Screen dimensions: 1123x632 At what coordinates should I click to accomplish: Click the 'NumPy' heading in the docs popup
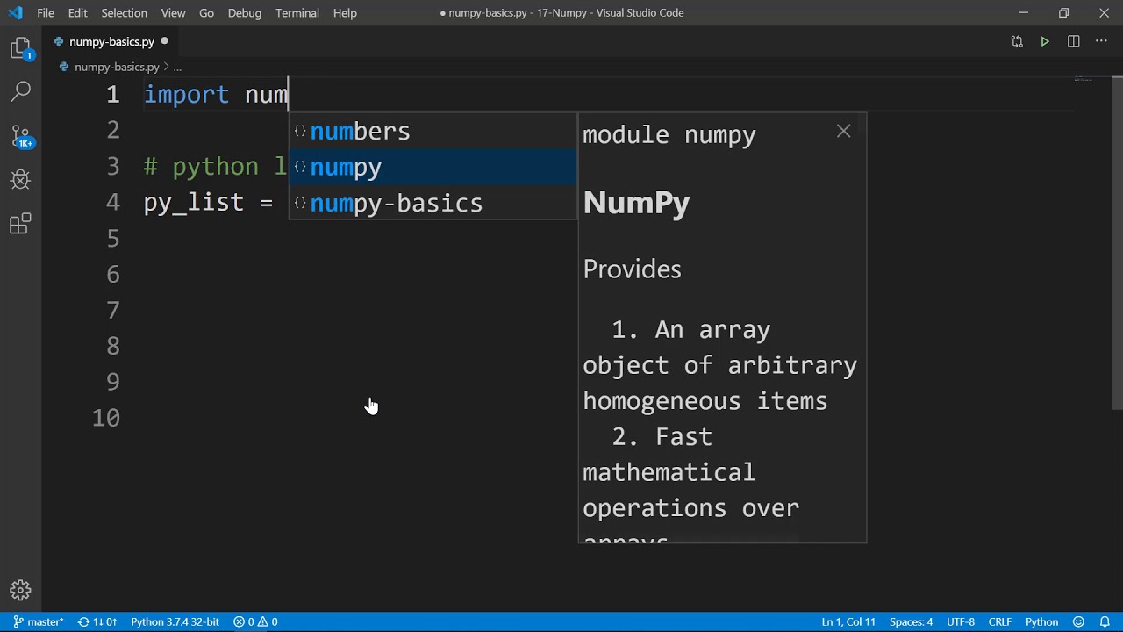636,203
